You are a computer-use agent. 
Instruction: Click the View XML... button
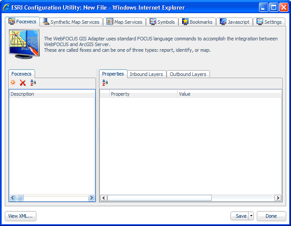(21, 216)
